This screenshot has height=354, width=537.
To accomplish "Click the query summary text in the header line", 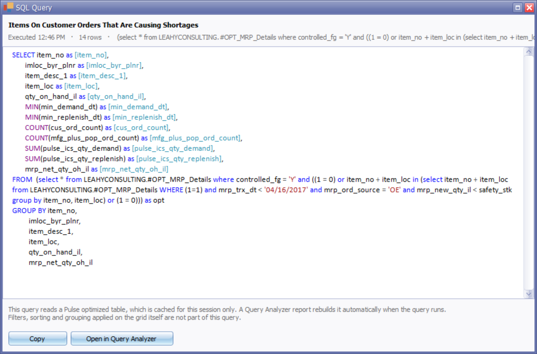I will 325,37.
